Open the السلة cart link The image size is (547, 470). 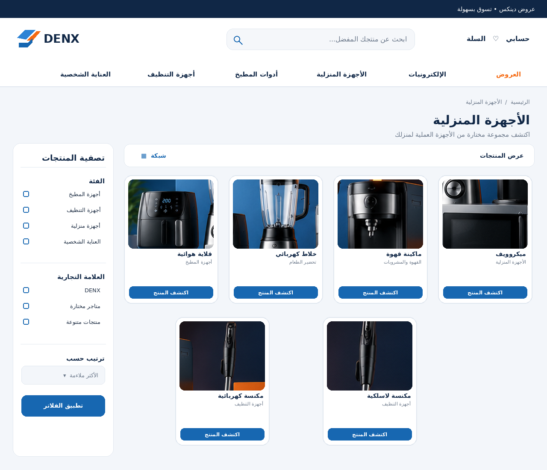[476, 39]
